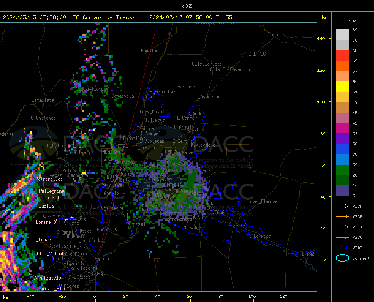Screen dimensions: 374x302
Task: Click the Cabecedo place label
Action: pyautogui.click(x=51, y=198)
